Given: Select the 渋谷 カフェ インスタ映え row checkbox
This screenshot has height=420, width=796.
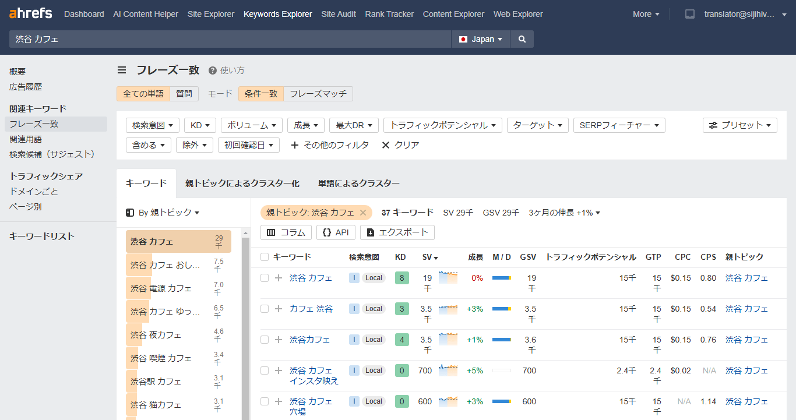Looking at the screenshot, I should 264,370.
